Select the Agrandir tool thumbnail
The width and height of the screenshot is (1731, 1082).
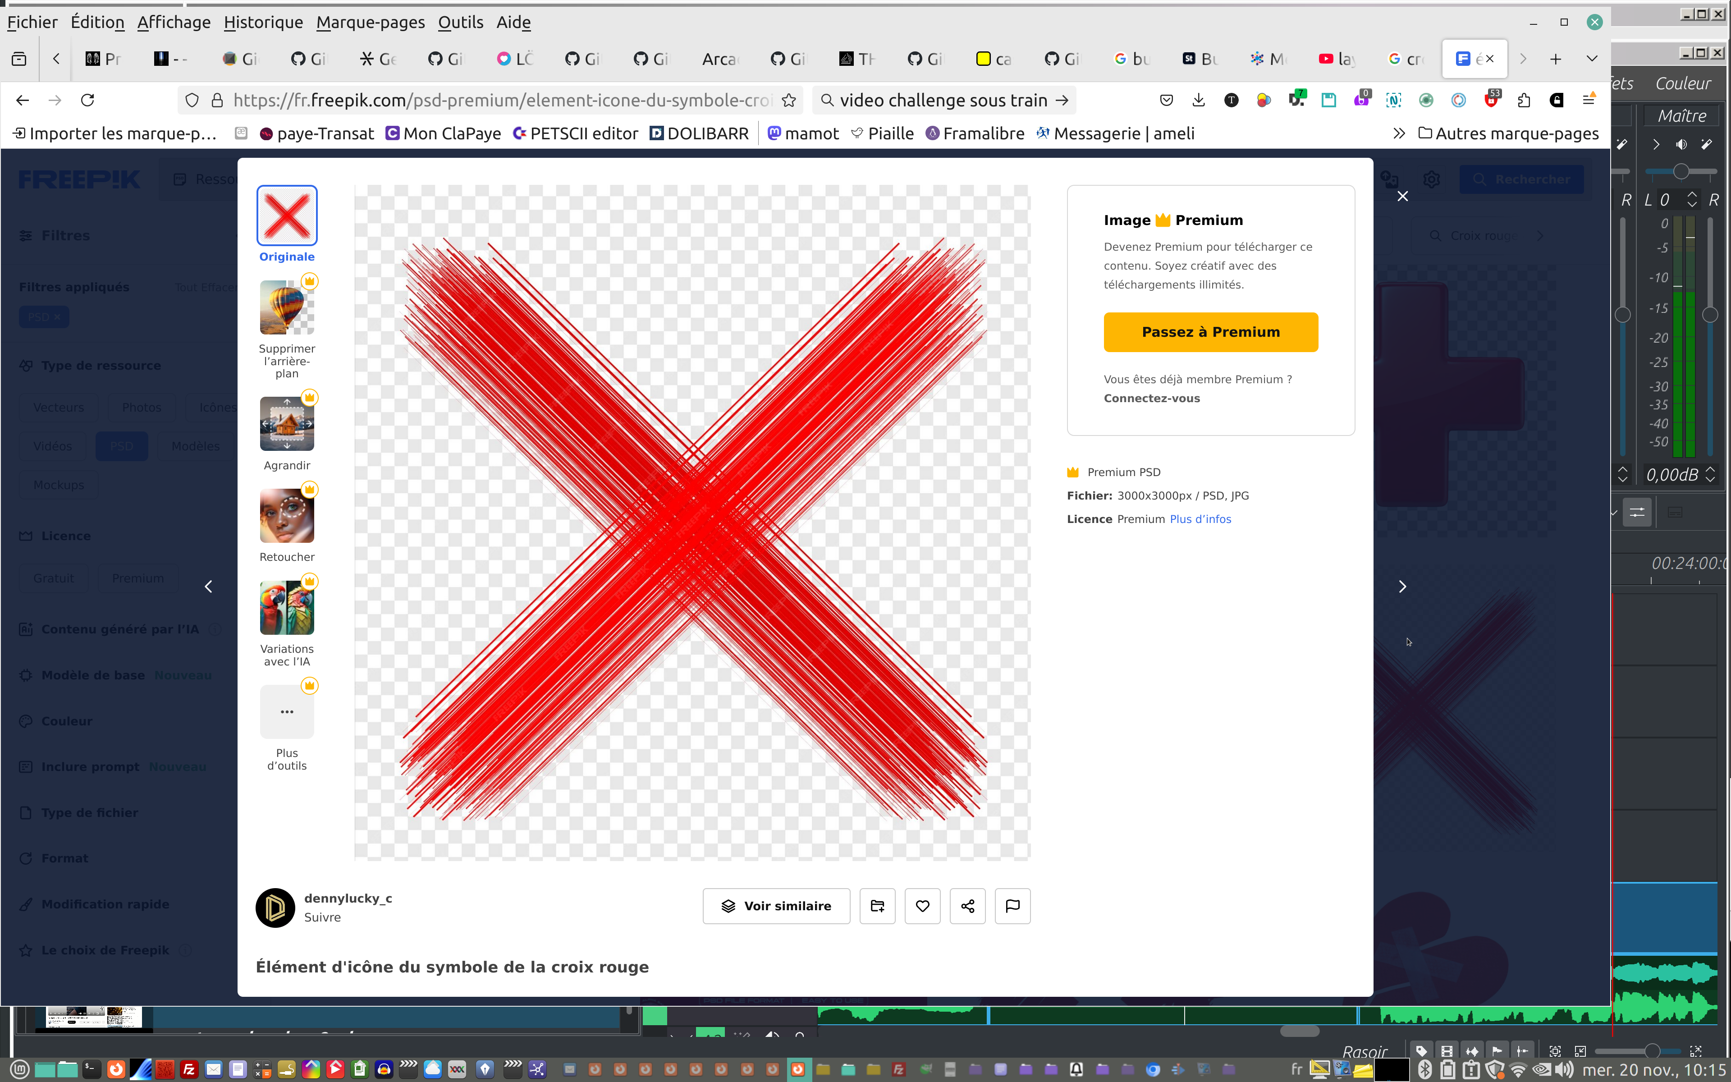[x=287, y=424]
